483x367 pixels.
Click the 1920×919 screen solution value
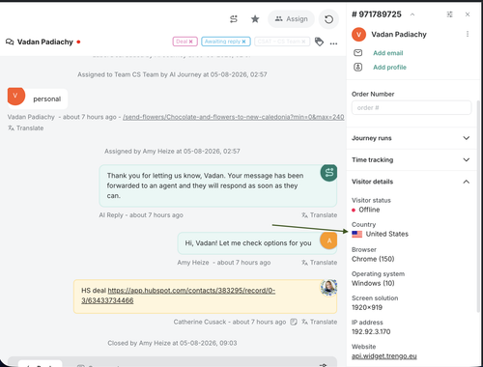[367, 308]
